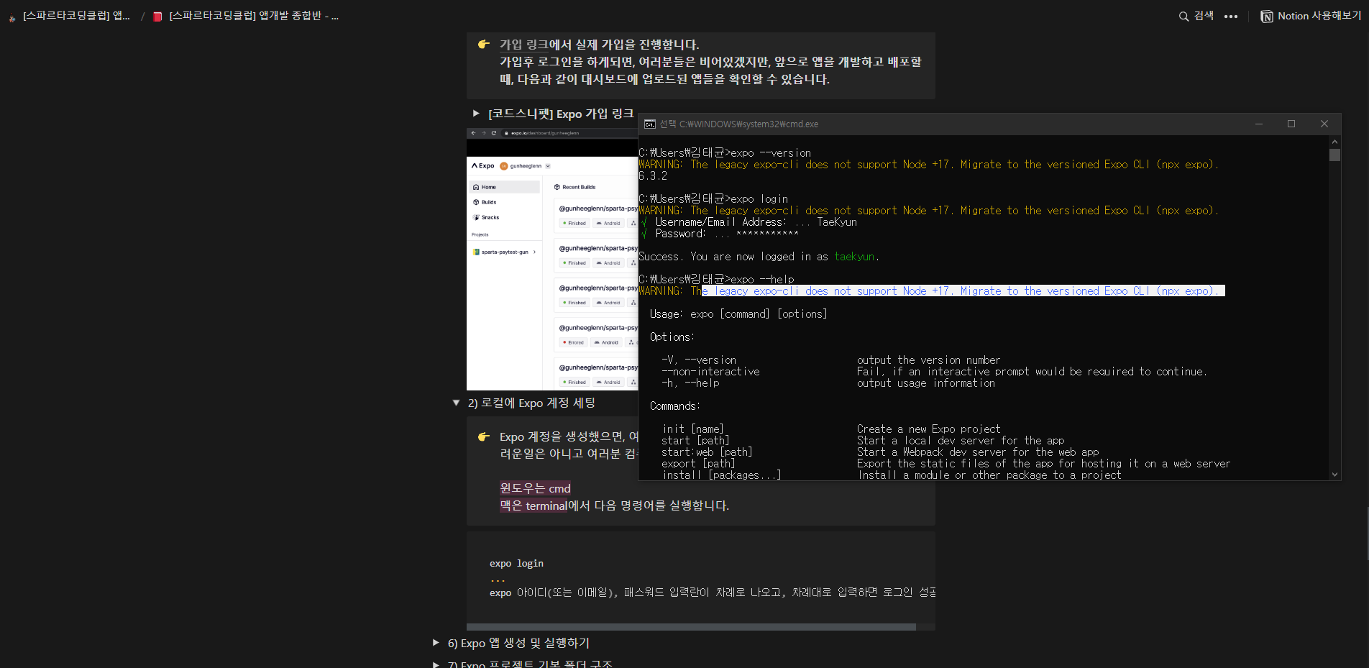
Task: Expand the 6) Expo 앱 생성 및 실행하기 toggle
Action: tap(436, 643)
